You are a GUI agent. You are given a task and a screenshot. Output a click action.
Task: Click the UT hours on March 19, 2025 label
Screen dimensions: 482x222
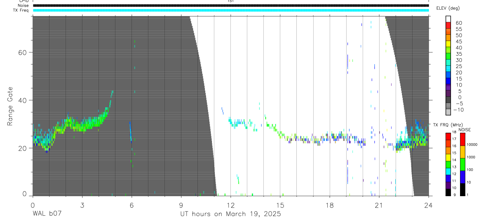[x=230, y=214]
